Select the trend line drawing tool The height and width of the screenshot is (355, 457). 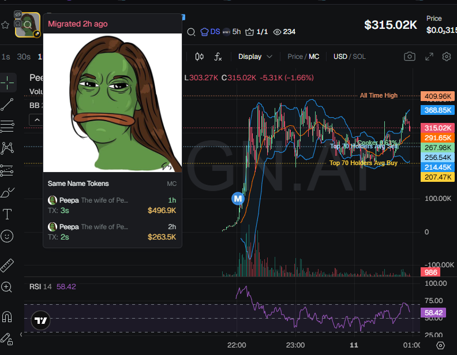point(8,104)
